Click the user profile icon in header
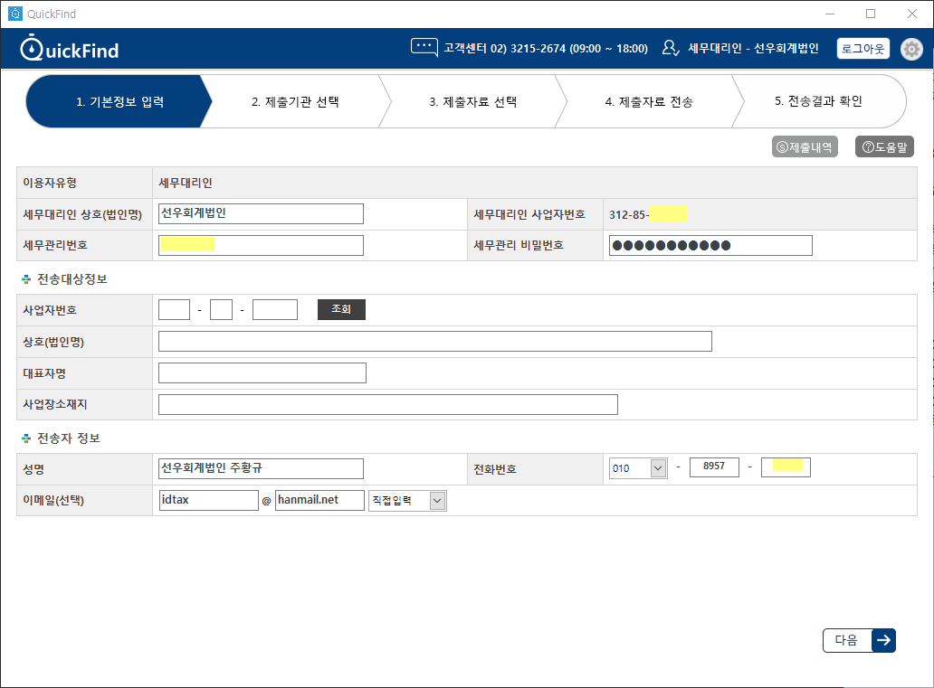The width and height of the screenshot is (934, 688). pyautogui.click(x=671, y=48)
